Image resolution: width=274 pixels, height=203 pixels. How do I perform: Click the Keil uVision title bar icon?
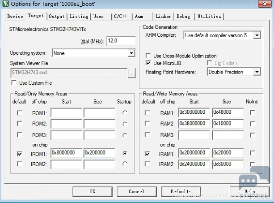point(5,4)
